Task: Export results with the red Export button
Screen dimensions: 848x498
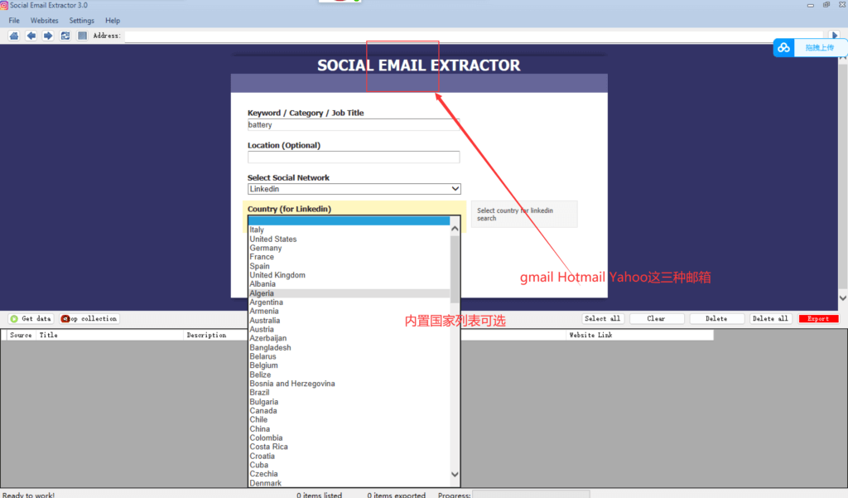Action: [x=818, y=318]
